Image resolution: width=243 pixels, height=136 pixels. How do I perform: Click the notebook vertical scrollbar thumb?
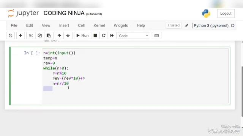pyautogui.click(x=242, y=91)
